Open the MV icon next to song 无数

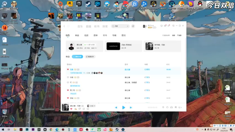click(x=78, y=70)
